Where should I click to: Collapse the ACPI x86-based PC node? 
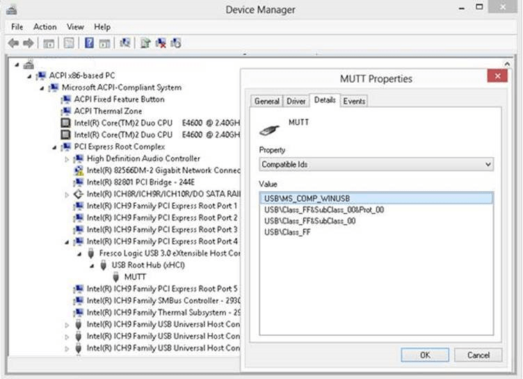[29, 76]
